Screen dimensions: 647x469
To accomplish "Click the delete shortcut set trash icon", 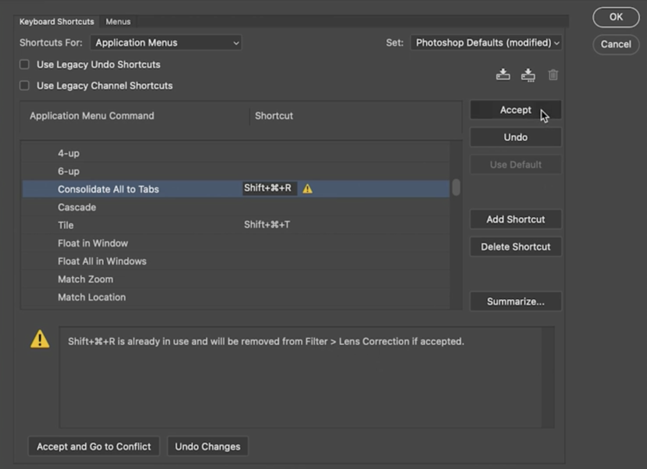I will click(553, 75).
